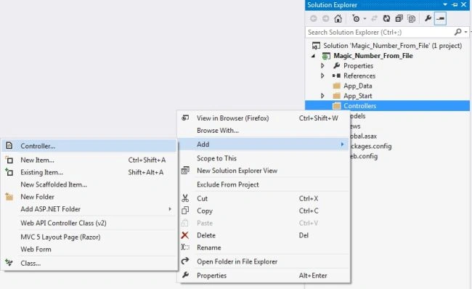Choose Browse With... menu entry
The height and width of the screenshot is (289, 472).
[x=264, y=131]
